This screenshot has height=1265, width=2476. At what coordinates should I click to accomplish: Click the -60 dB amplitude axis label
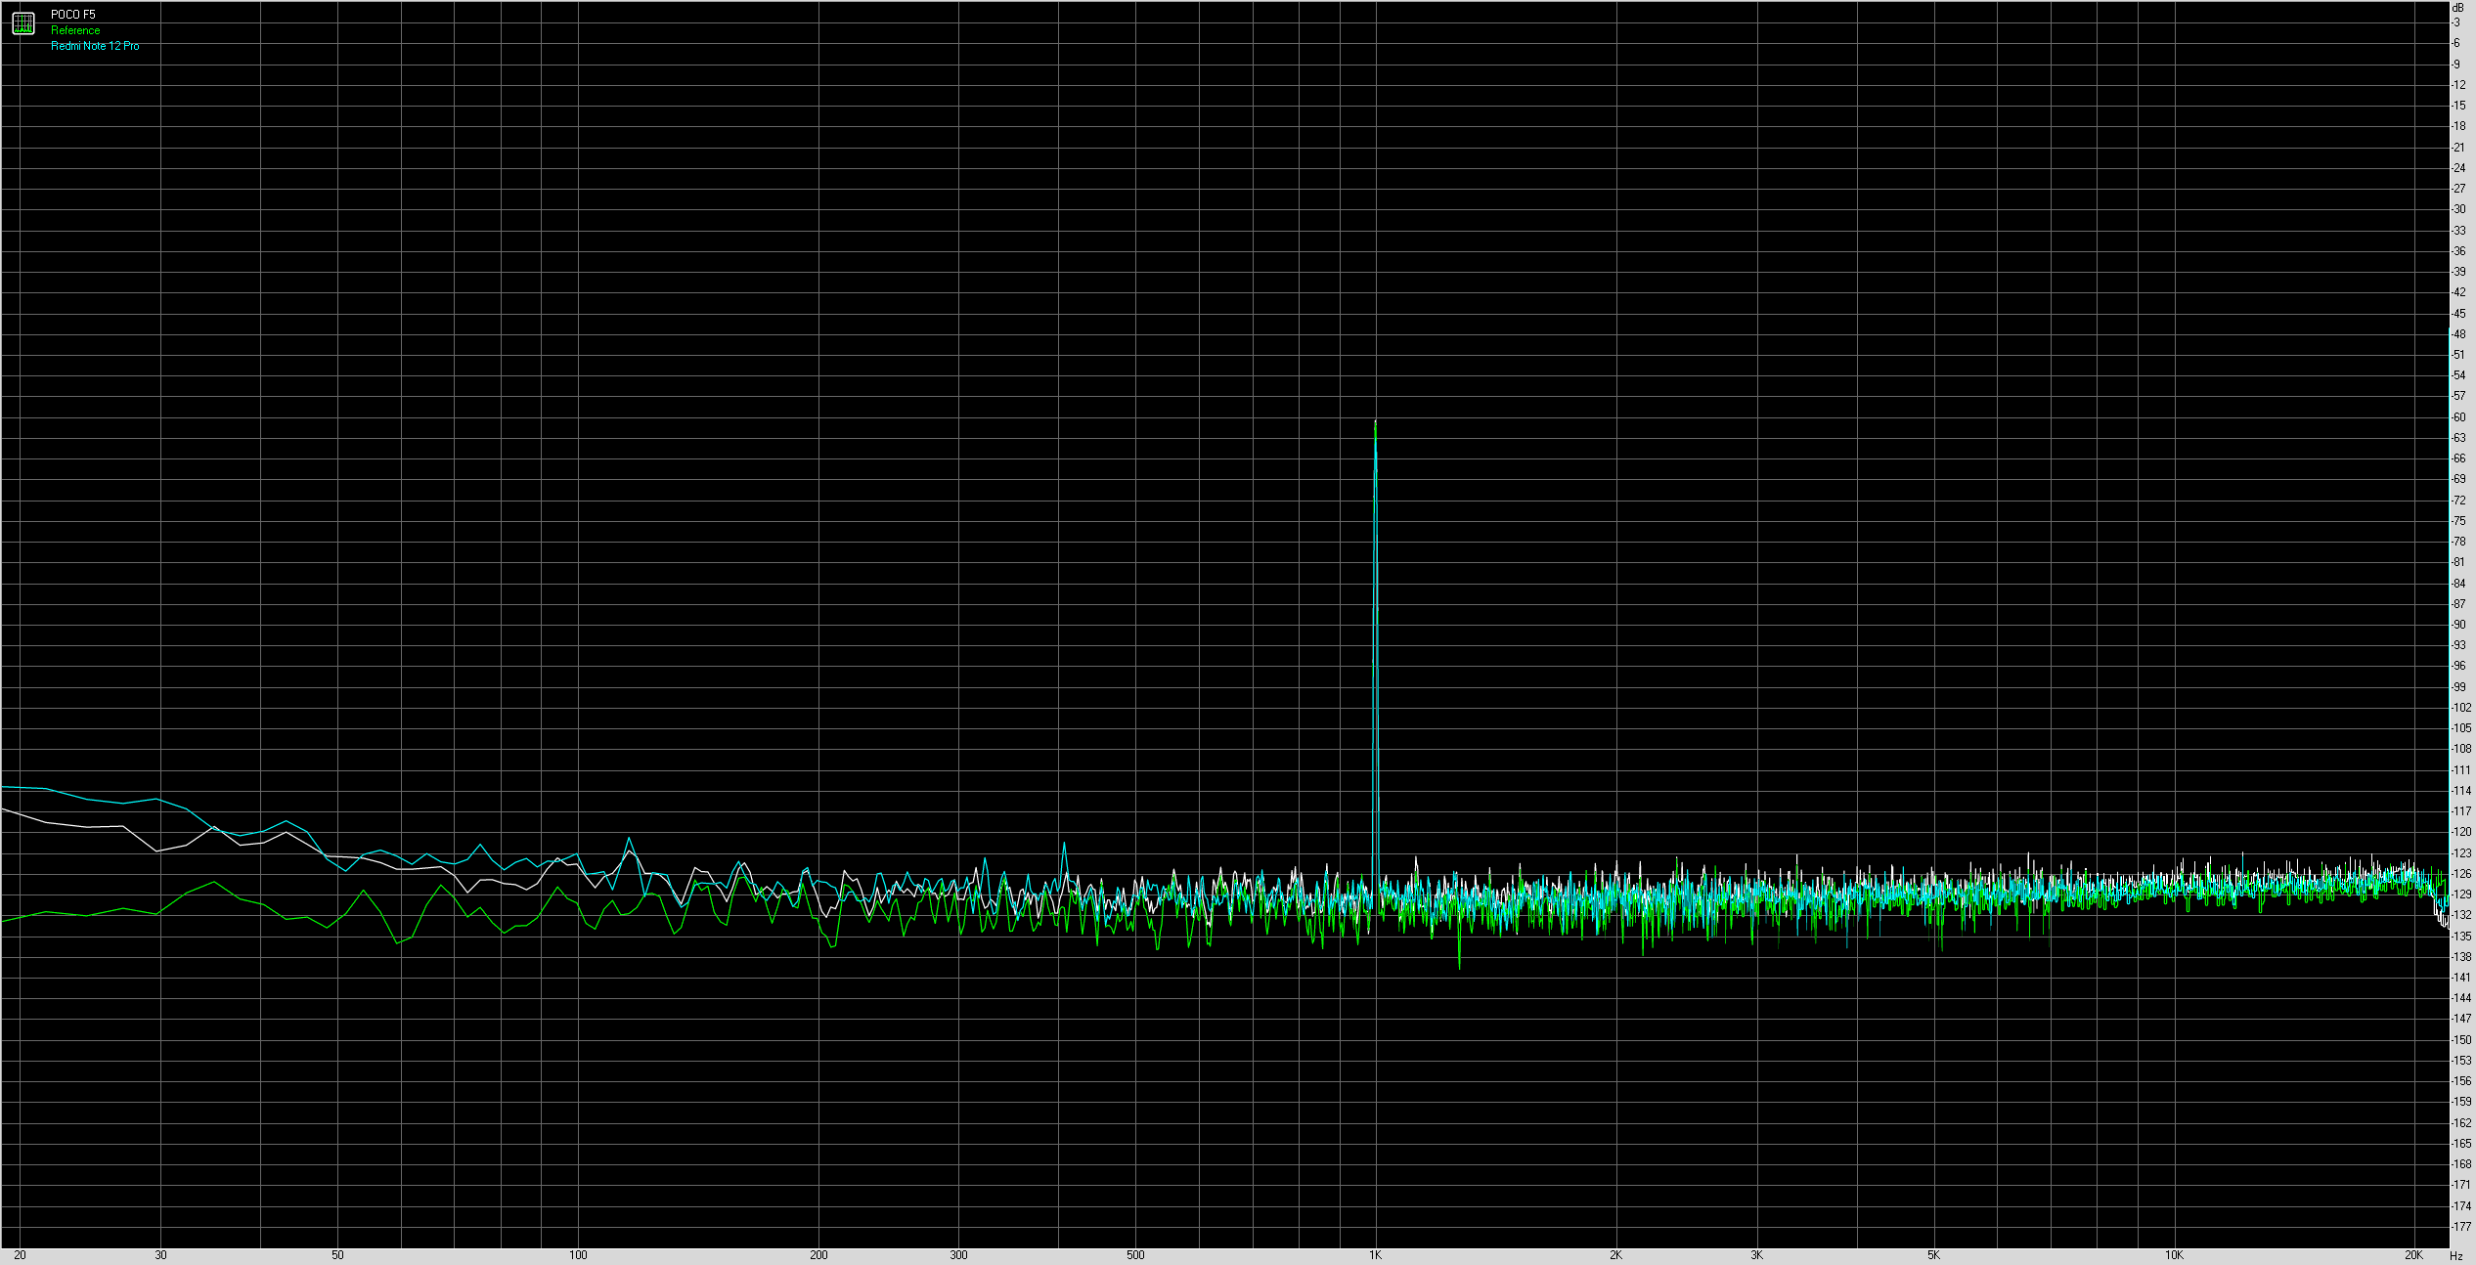point(2458,417)
